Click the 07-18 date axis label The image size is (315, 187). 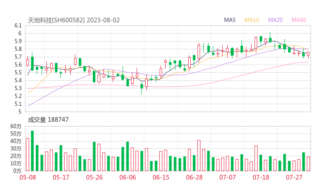coord(261,177)
